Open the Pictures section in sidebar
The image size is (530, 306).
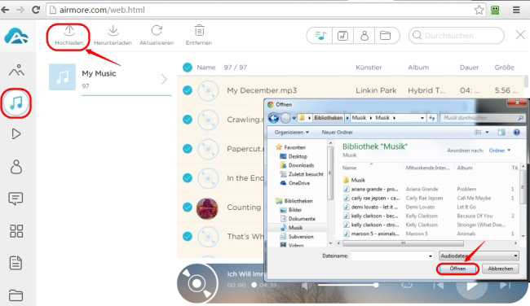16,71
